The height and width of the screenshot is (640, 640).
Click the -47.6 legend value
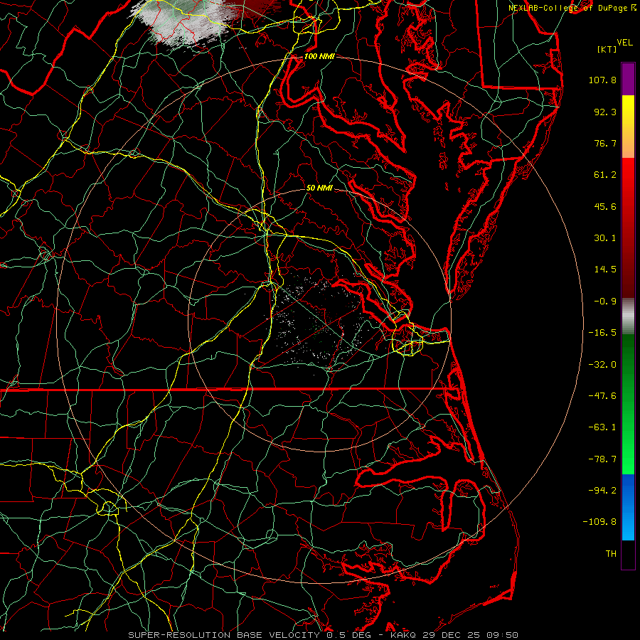(602, 396)
